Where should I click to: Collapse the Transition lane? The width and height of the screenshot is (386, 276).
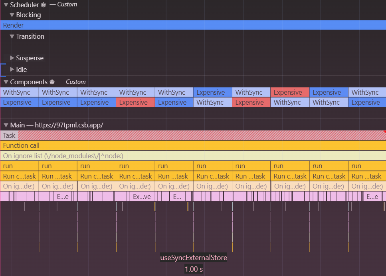coord(12,36)
